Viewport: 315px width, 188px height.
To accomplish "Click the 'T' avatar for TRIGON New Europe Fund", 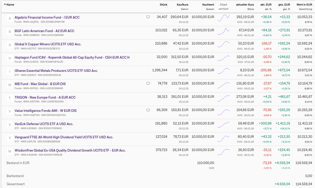I will [x=10, y=98].
